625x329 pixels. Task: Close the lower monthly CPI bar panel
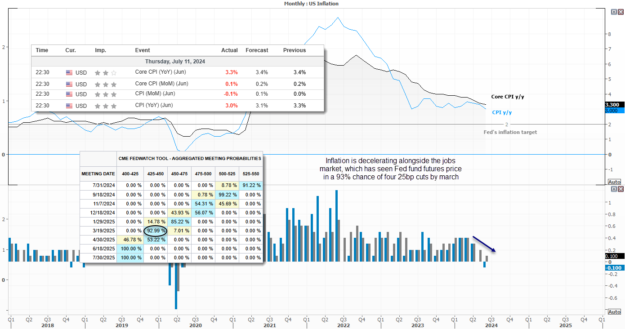(621, 189)
